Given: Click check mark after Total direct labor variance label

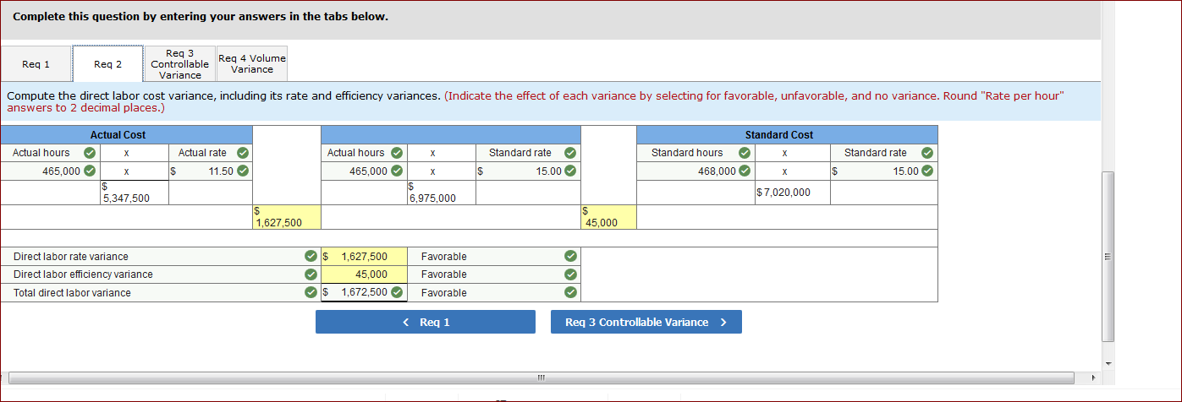Looking at the screenshot, I should (311, 293).
